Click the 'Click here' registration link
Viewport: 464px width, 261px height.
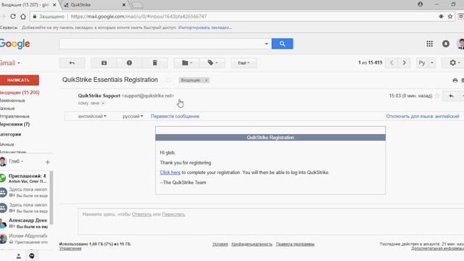click(170, 173)
